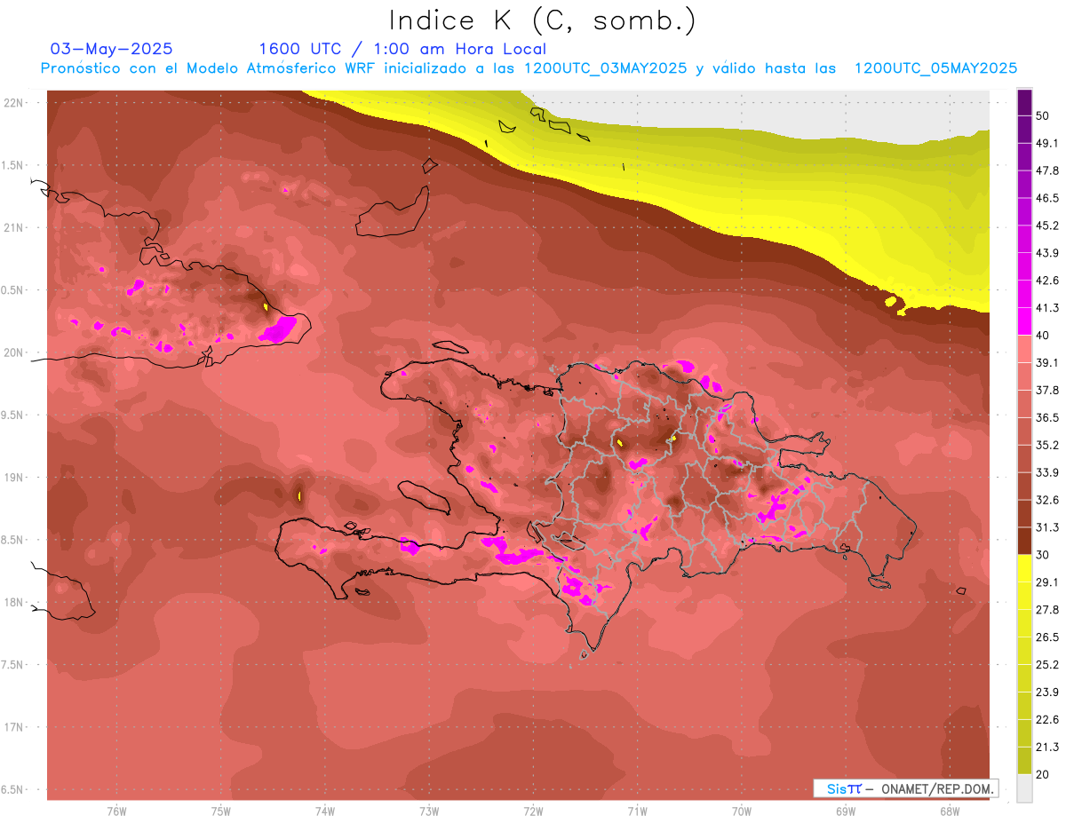The height and width of the screenshot is (823, 1066).
Task: Click the colorbar value "30"
Action: pos(1043,555)
